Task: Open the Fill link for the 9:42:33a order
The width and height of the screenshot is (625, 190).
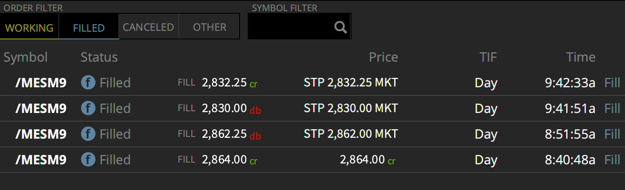Action: pyautogui.click(x=612, y=83)
